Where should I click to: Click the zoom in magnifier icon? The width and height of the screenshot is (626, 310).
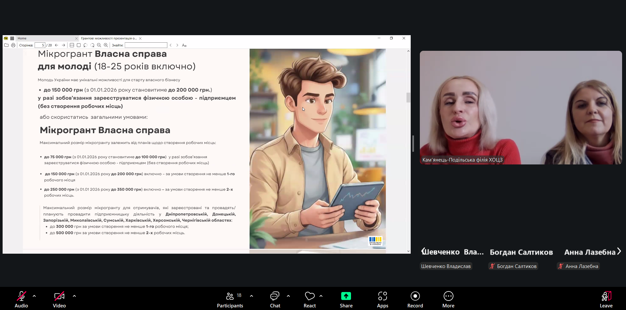(x=106, y=45)
